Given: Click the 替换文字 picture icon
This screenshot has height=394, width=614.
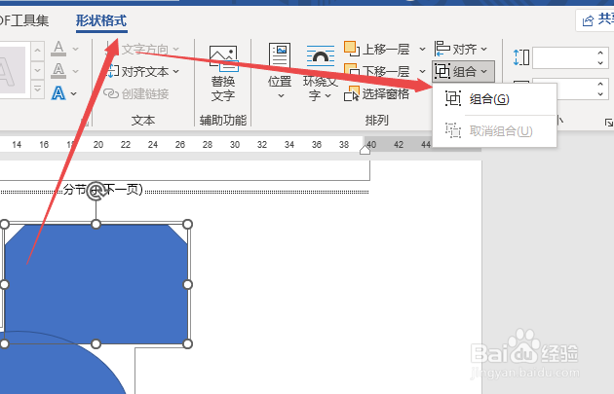Looking at the screenshot, I should point(223,58).
